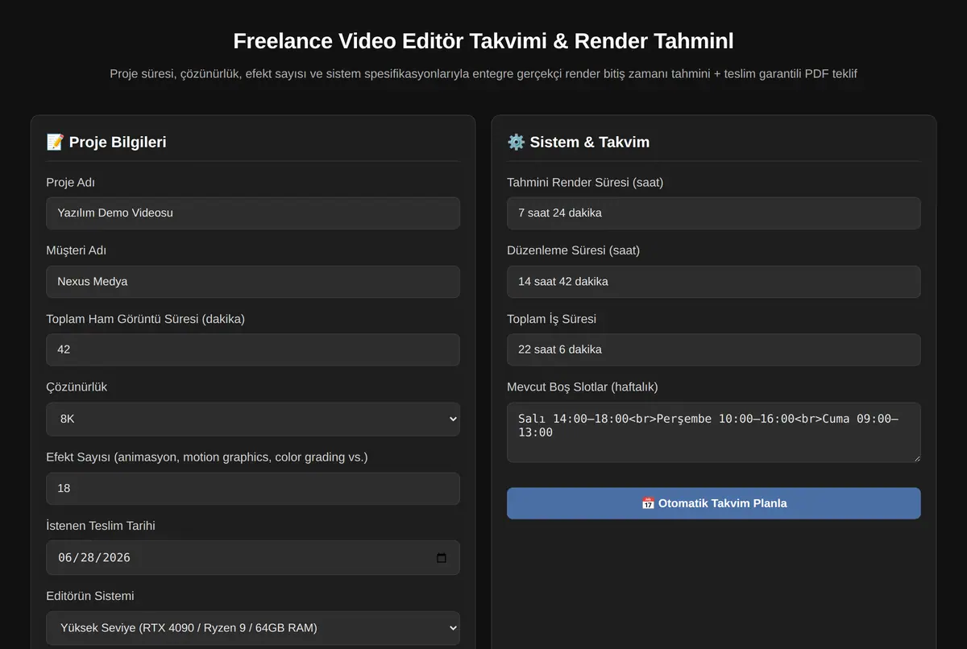The height and width of the screenshot is (649, 967).
Task: Click the Proje Adı input field
Action: [253, 213]
